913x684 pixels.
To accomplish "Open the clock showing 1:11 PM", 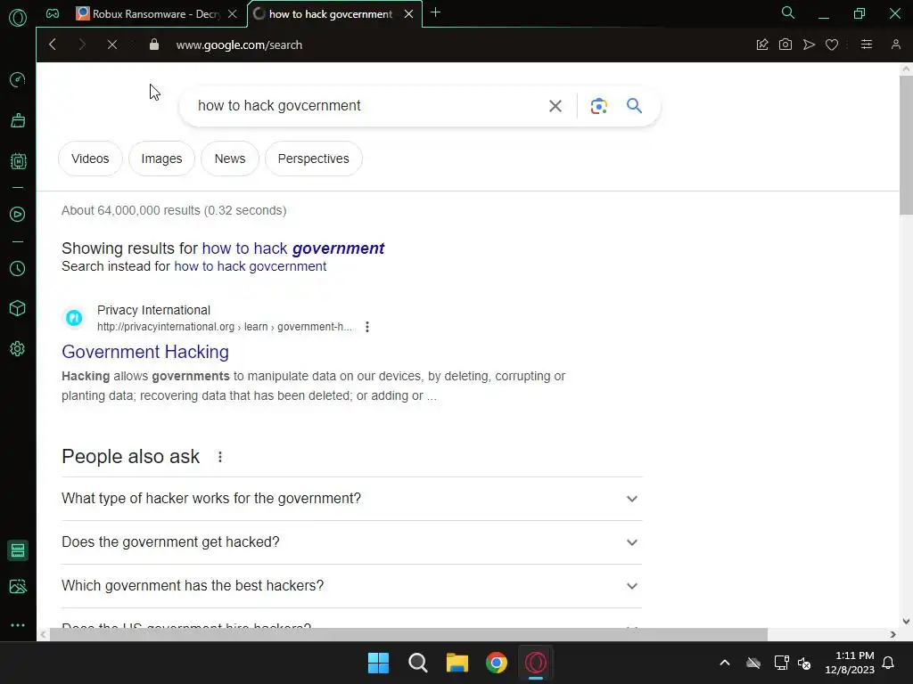I will click(x=850, y=663).
